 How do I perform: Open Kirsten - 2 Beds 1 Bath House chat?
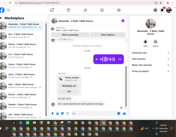click(22, 96)
